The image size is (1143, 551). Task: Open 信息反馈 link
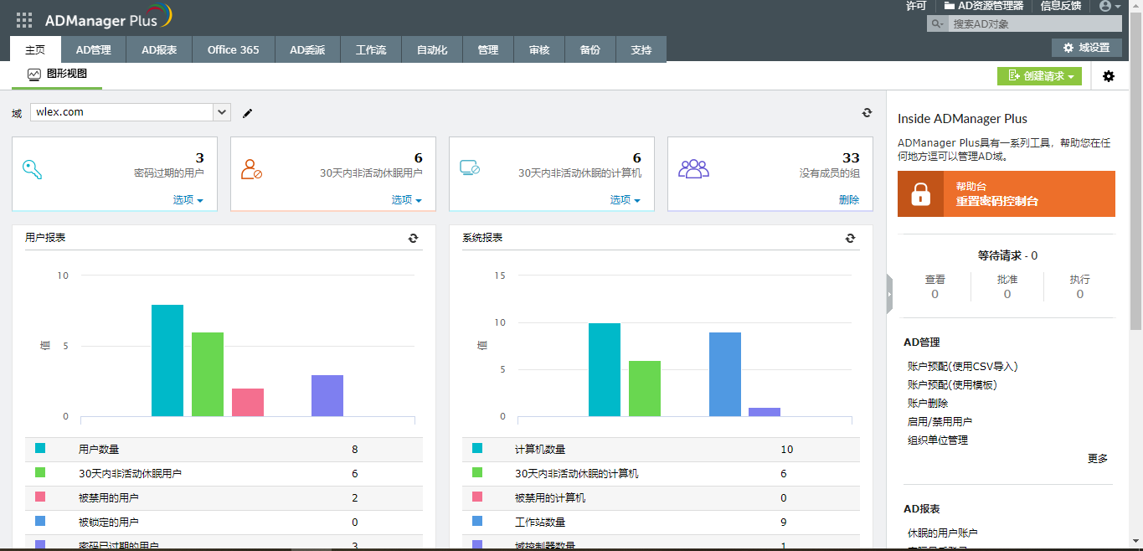pyautogui.click(x=1060, y=6)
